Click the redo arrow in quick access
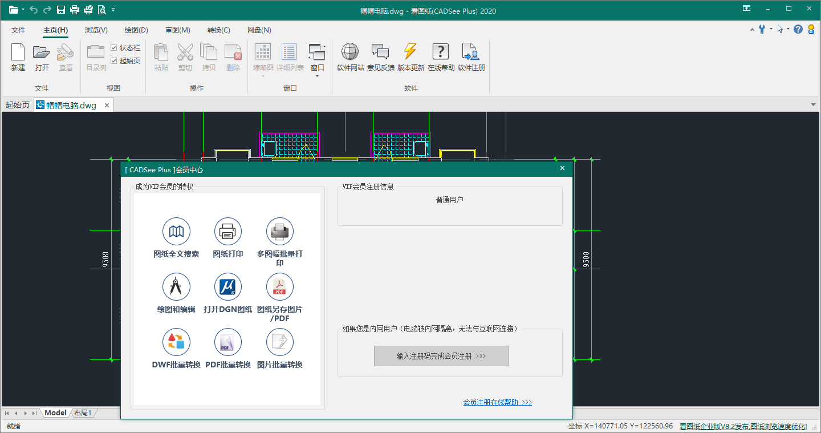821x433 pixels. 47,10
